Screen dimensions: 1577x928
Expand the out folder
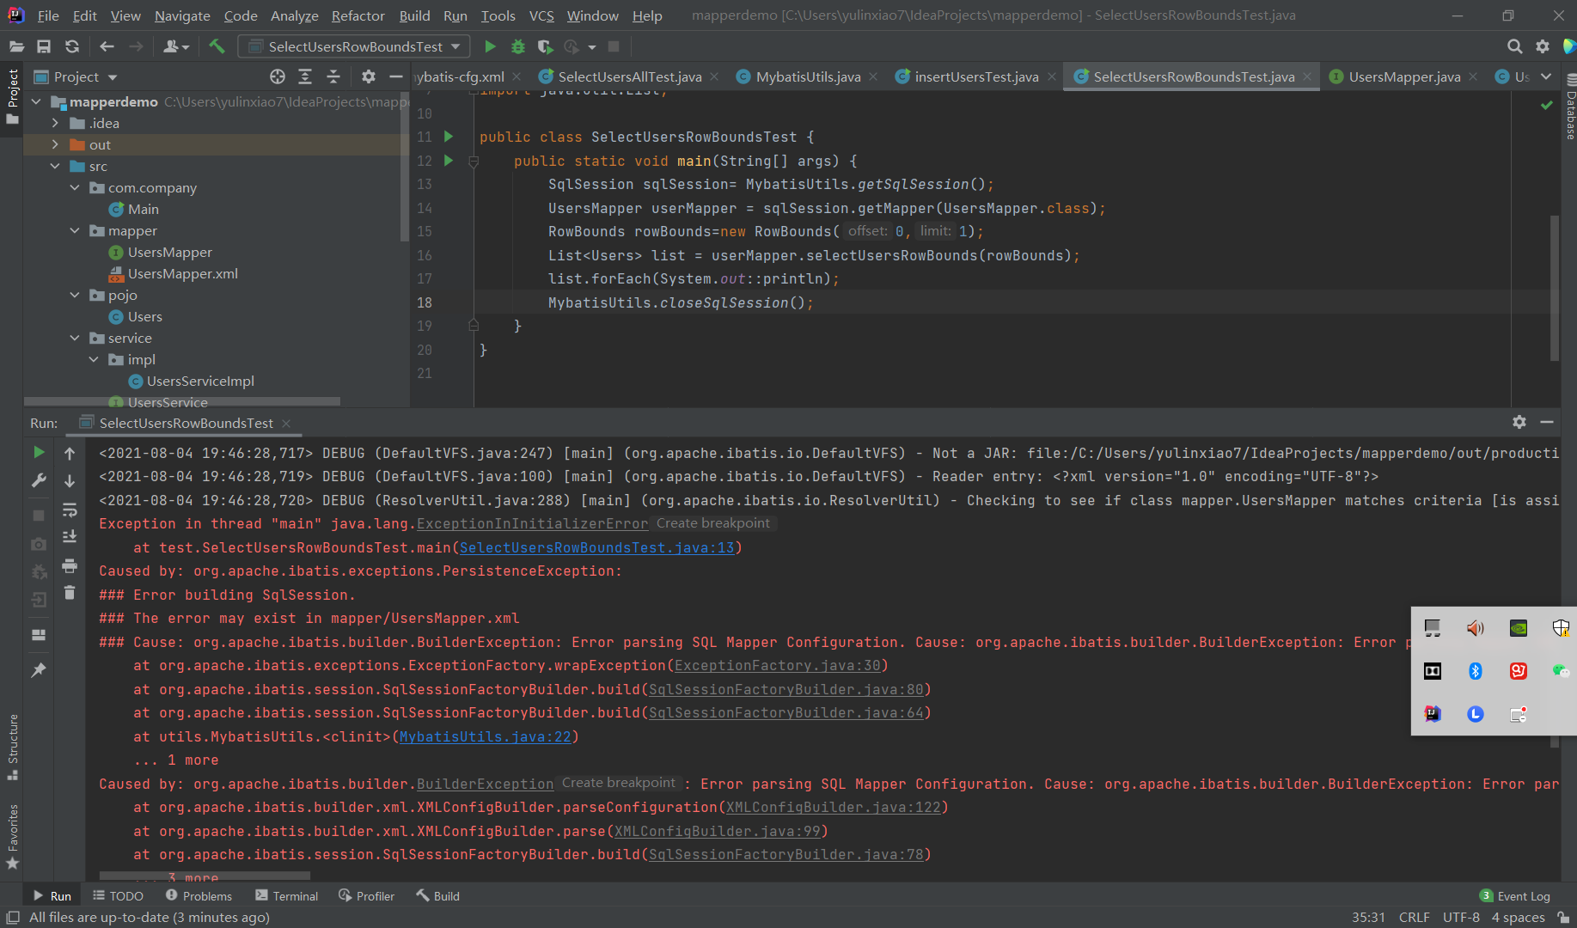[55, 144]
